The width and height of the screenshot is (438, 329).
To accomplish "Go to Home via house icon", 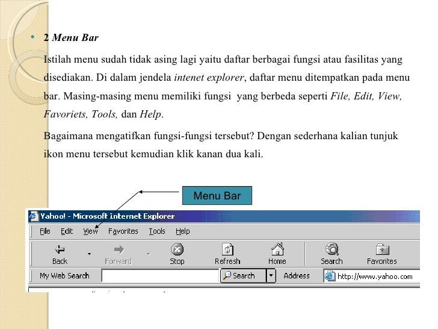I will [277, 249].
